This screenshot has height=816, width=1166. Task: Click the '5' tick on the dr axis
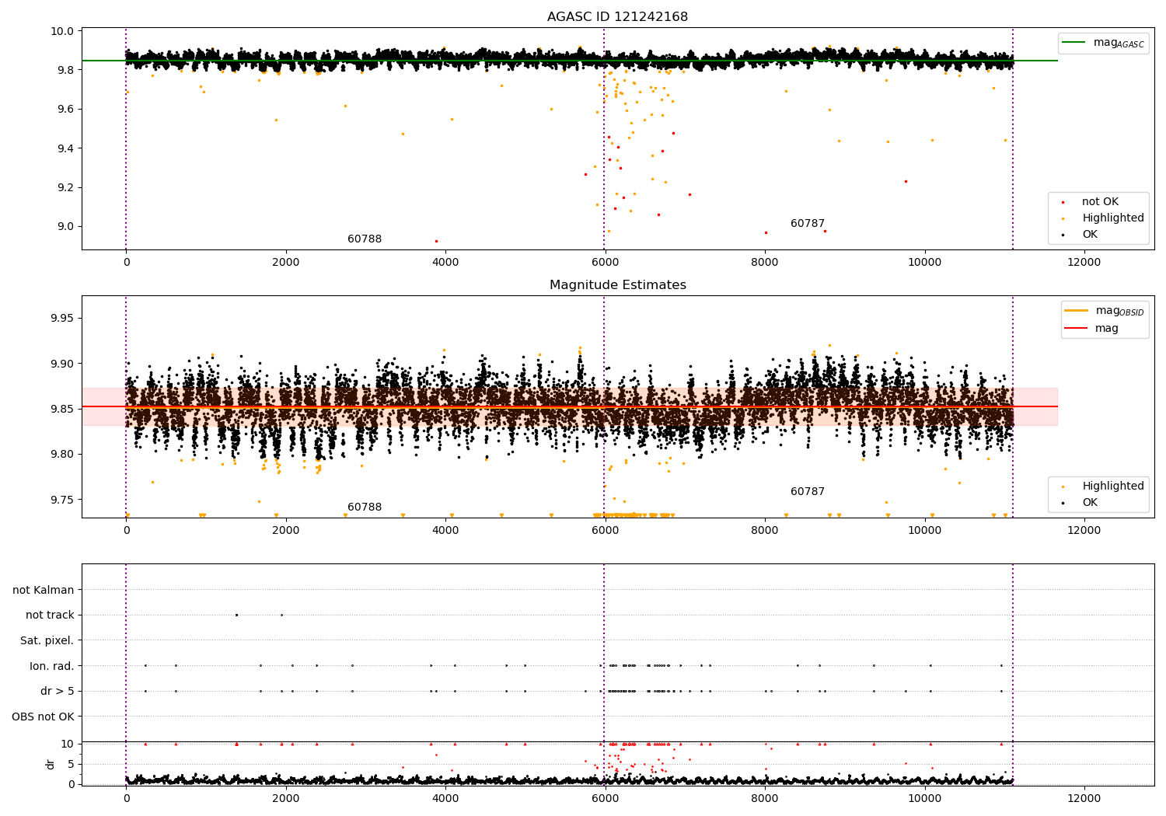71,764
